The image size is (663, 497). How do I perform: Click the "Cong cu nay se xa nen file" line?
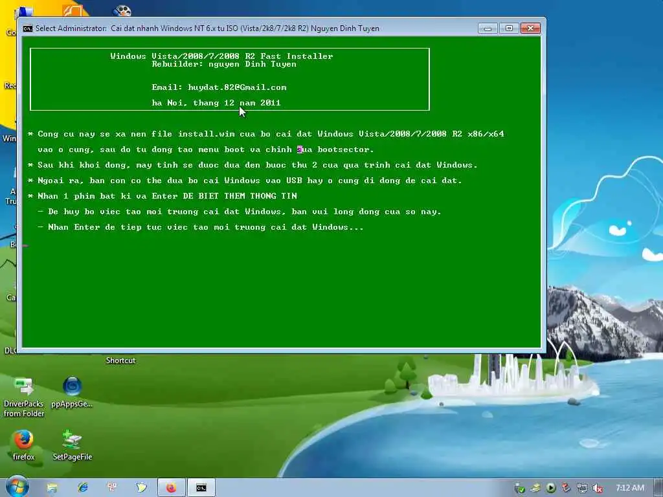point(266,134)
